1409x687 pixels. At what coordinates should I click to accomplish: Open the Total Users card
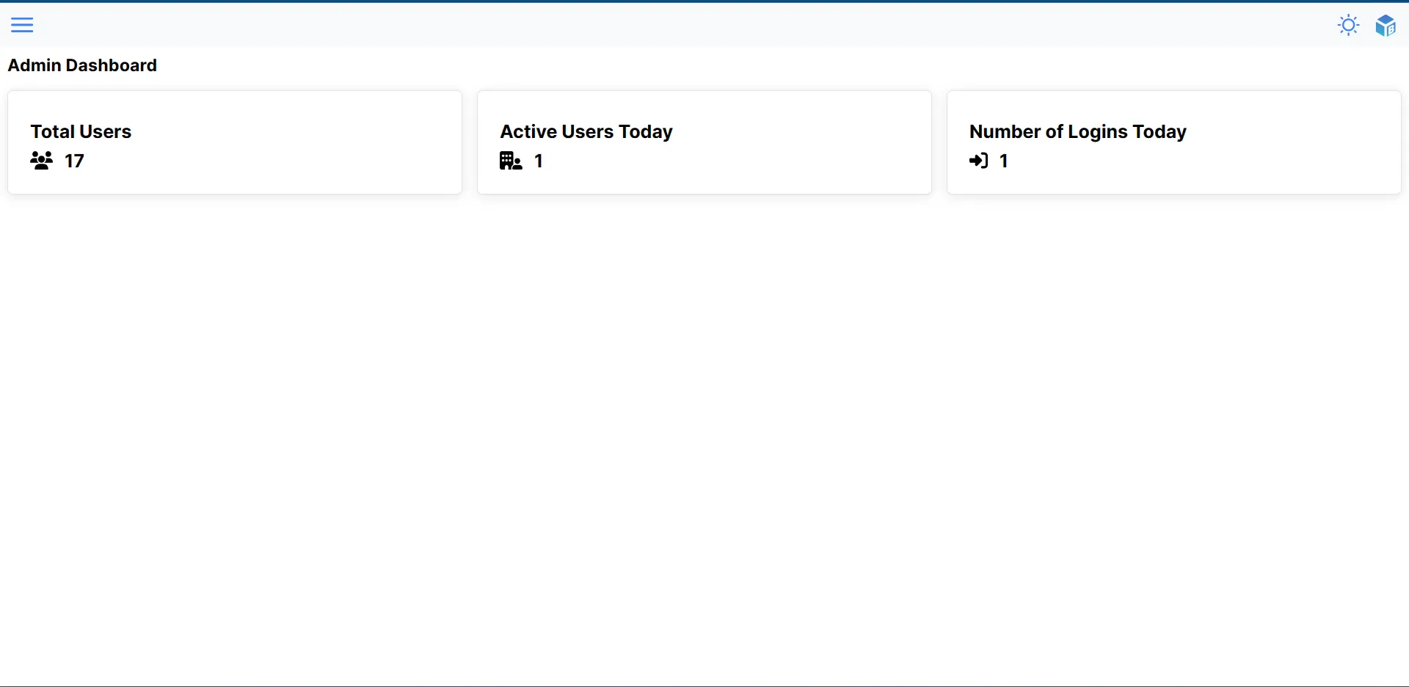click(x=235, y=142)
